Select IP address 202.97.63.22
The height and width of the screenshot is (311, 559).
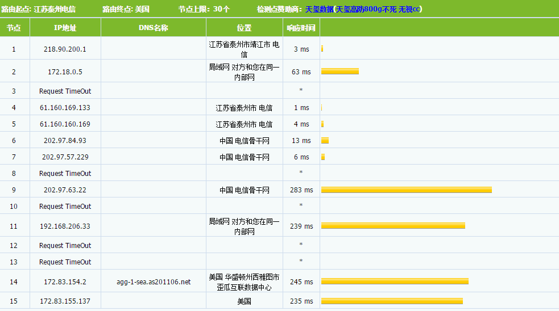click(65, 190)
